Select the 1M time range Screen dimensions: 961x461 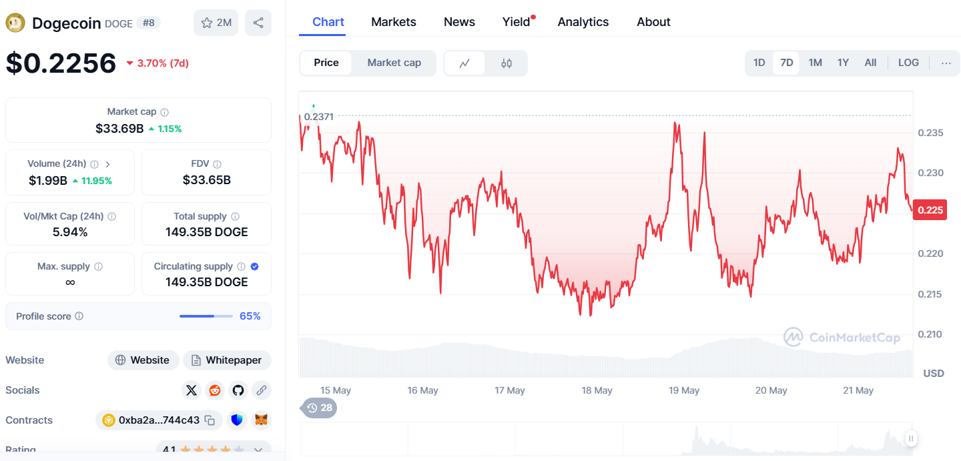[x=815, y=63]
